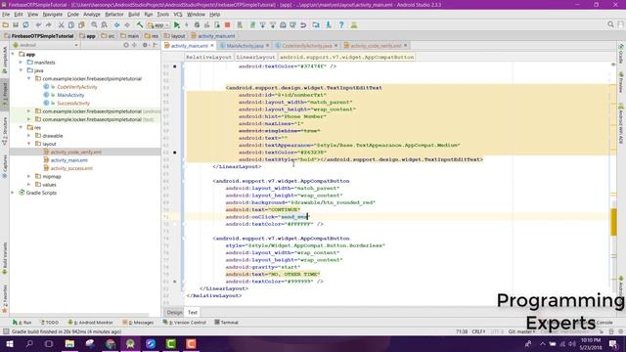Open Windows Start menu

pos(9,343)
